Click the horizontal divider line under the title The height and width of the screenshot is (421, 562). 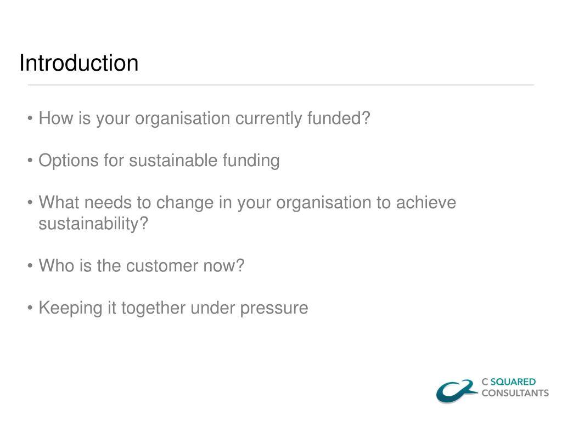pos(281,85)
